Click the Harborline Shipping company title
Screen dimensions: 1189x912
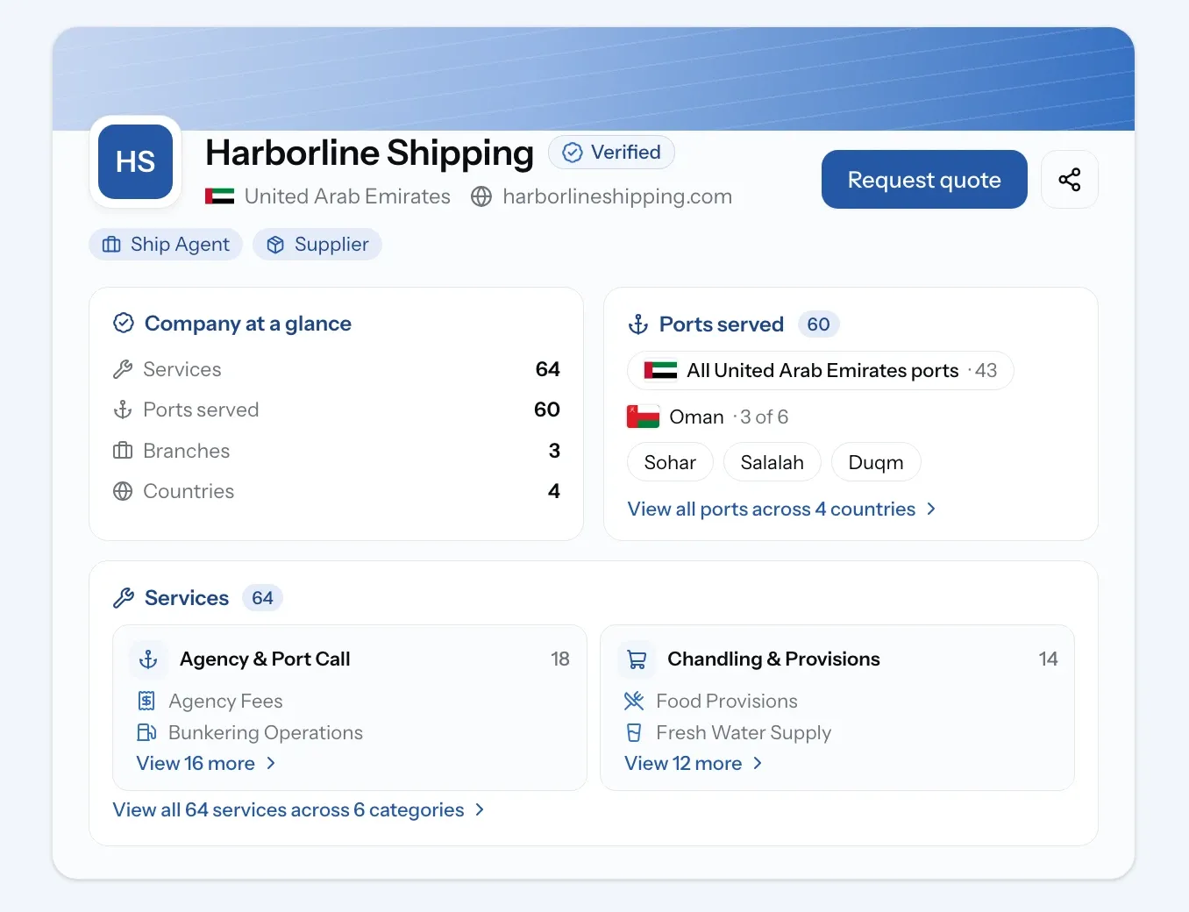[369, 153]
